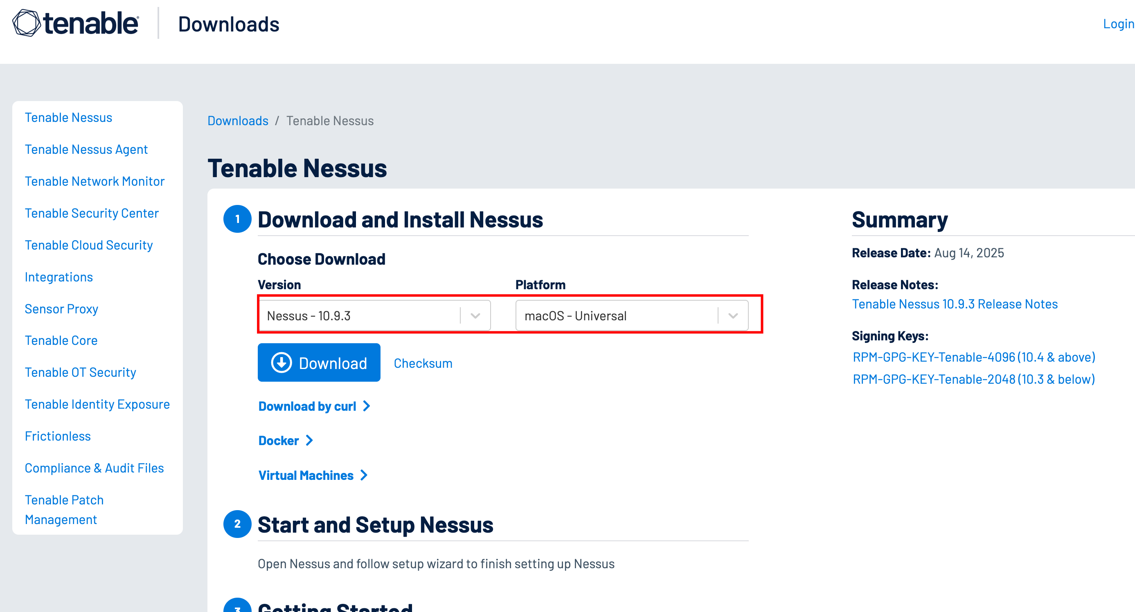Click the step 2 circle badge
The image size is (1135, 612).
[237, 524]
